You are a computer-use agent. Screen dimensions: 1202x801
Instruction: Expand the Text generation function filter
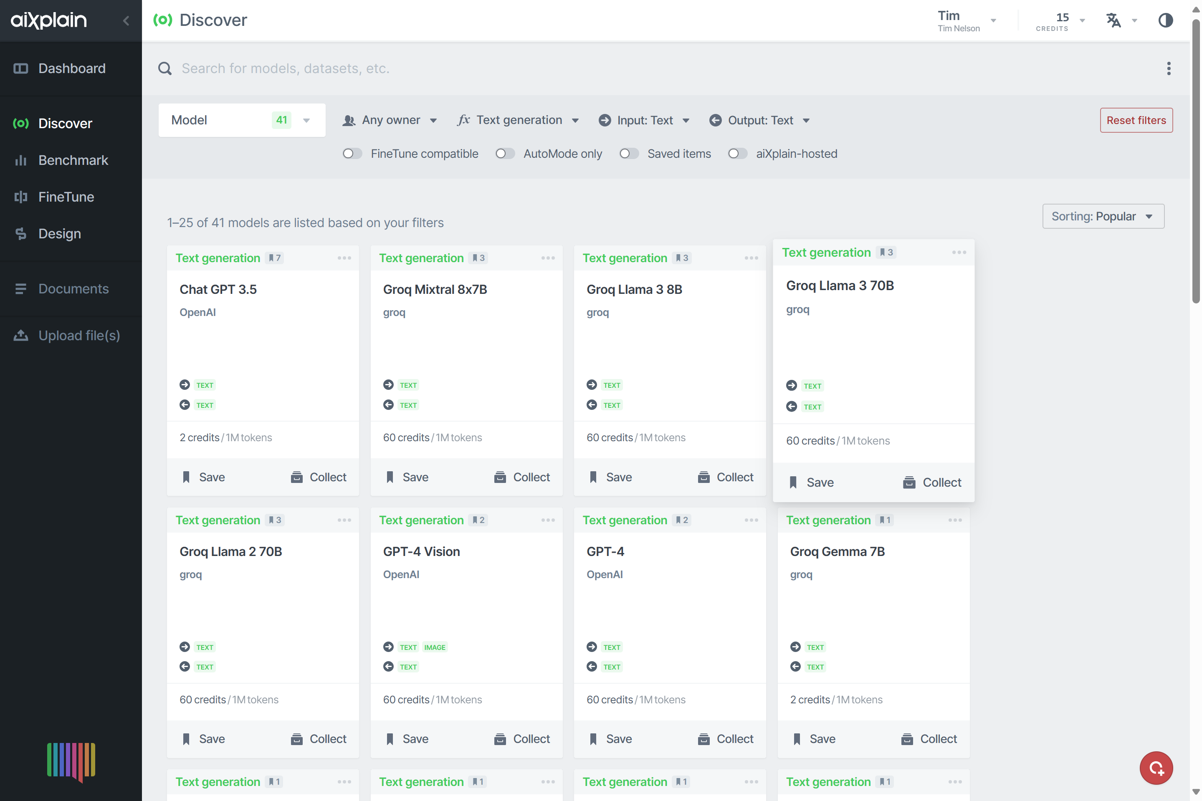pos(518,120)
